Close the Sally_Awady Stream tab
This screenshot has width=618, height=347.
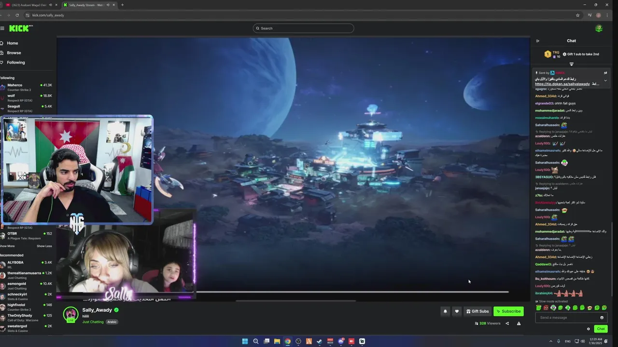pyautogui.click(x=113, y=5)
